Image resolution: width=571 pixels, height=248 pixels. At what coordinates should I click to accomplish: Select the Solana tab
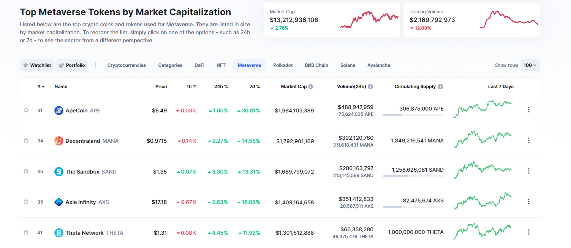pos(348,65)
